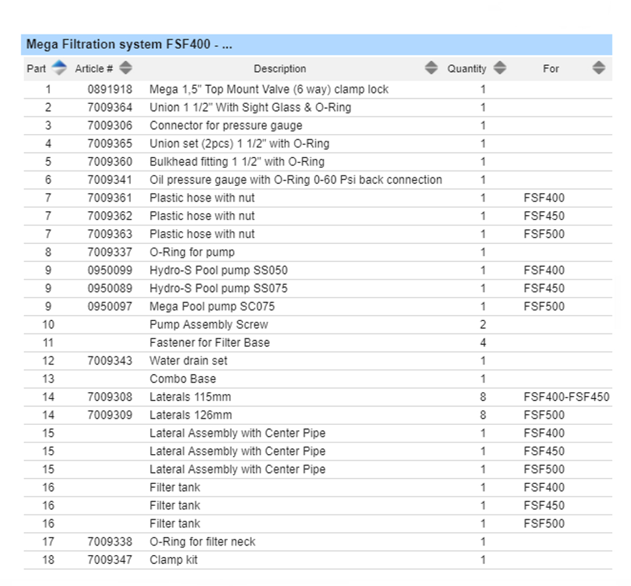This screenshot has height=586, width=631.
Task: Select article number 0891918
Action: [x=110, y=89]
